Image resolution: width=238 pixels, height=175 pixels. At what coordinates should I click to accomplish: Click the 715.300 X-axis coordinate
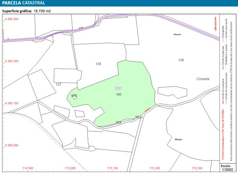coord(197,168)
